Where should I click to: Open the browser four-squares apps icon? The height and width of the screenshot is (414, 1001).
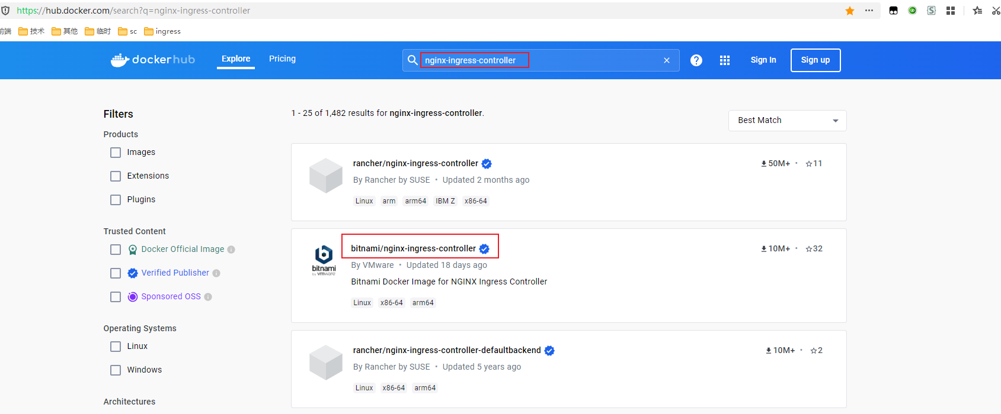click(x=951, y=11)
